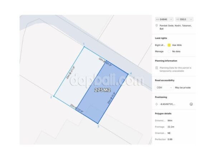This screenshot has width=215, height=161.
Task: Click the 25m @ 211.6° edge label
Action: pos(71,73)
